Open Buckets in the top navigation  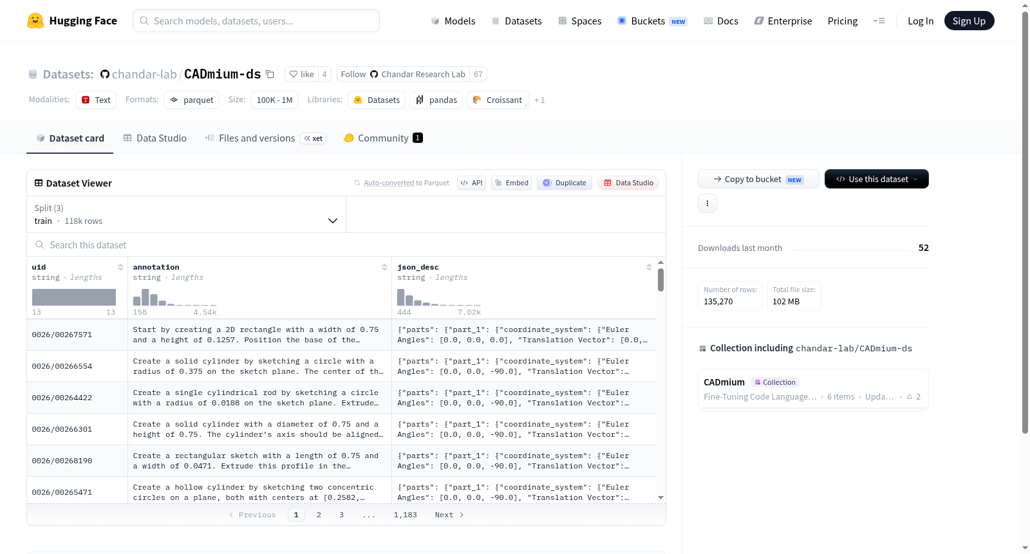coord(652,21)
